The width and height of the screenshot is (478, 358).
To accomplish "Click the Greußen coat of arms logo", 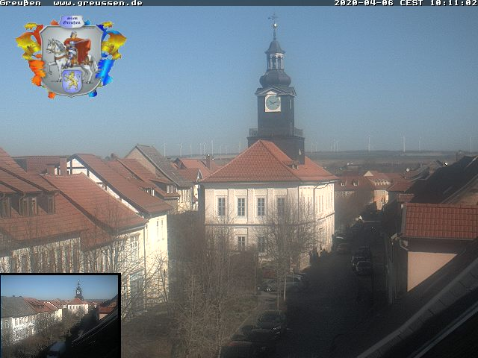I will [x=71, y=57].
